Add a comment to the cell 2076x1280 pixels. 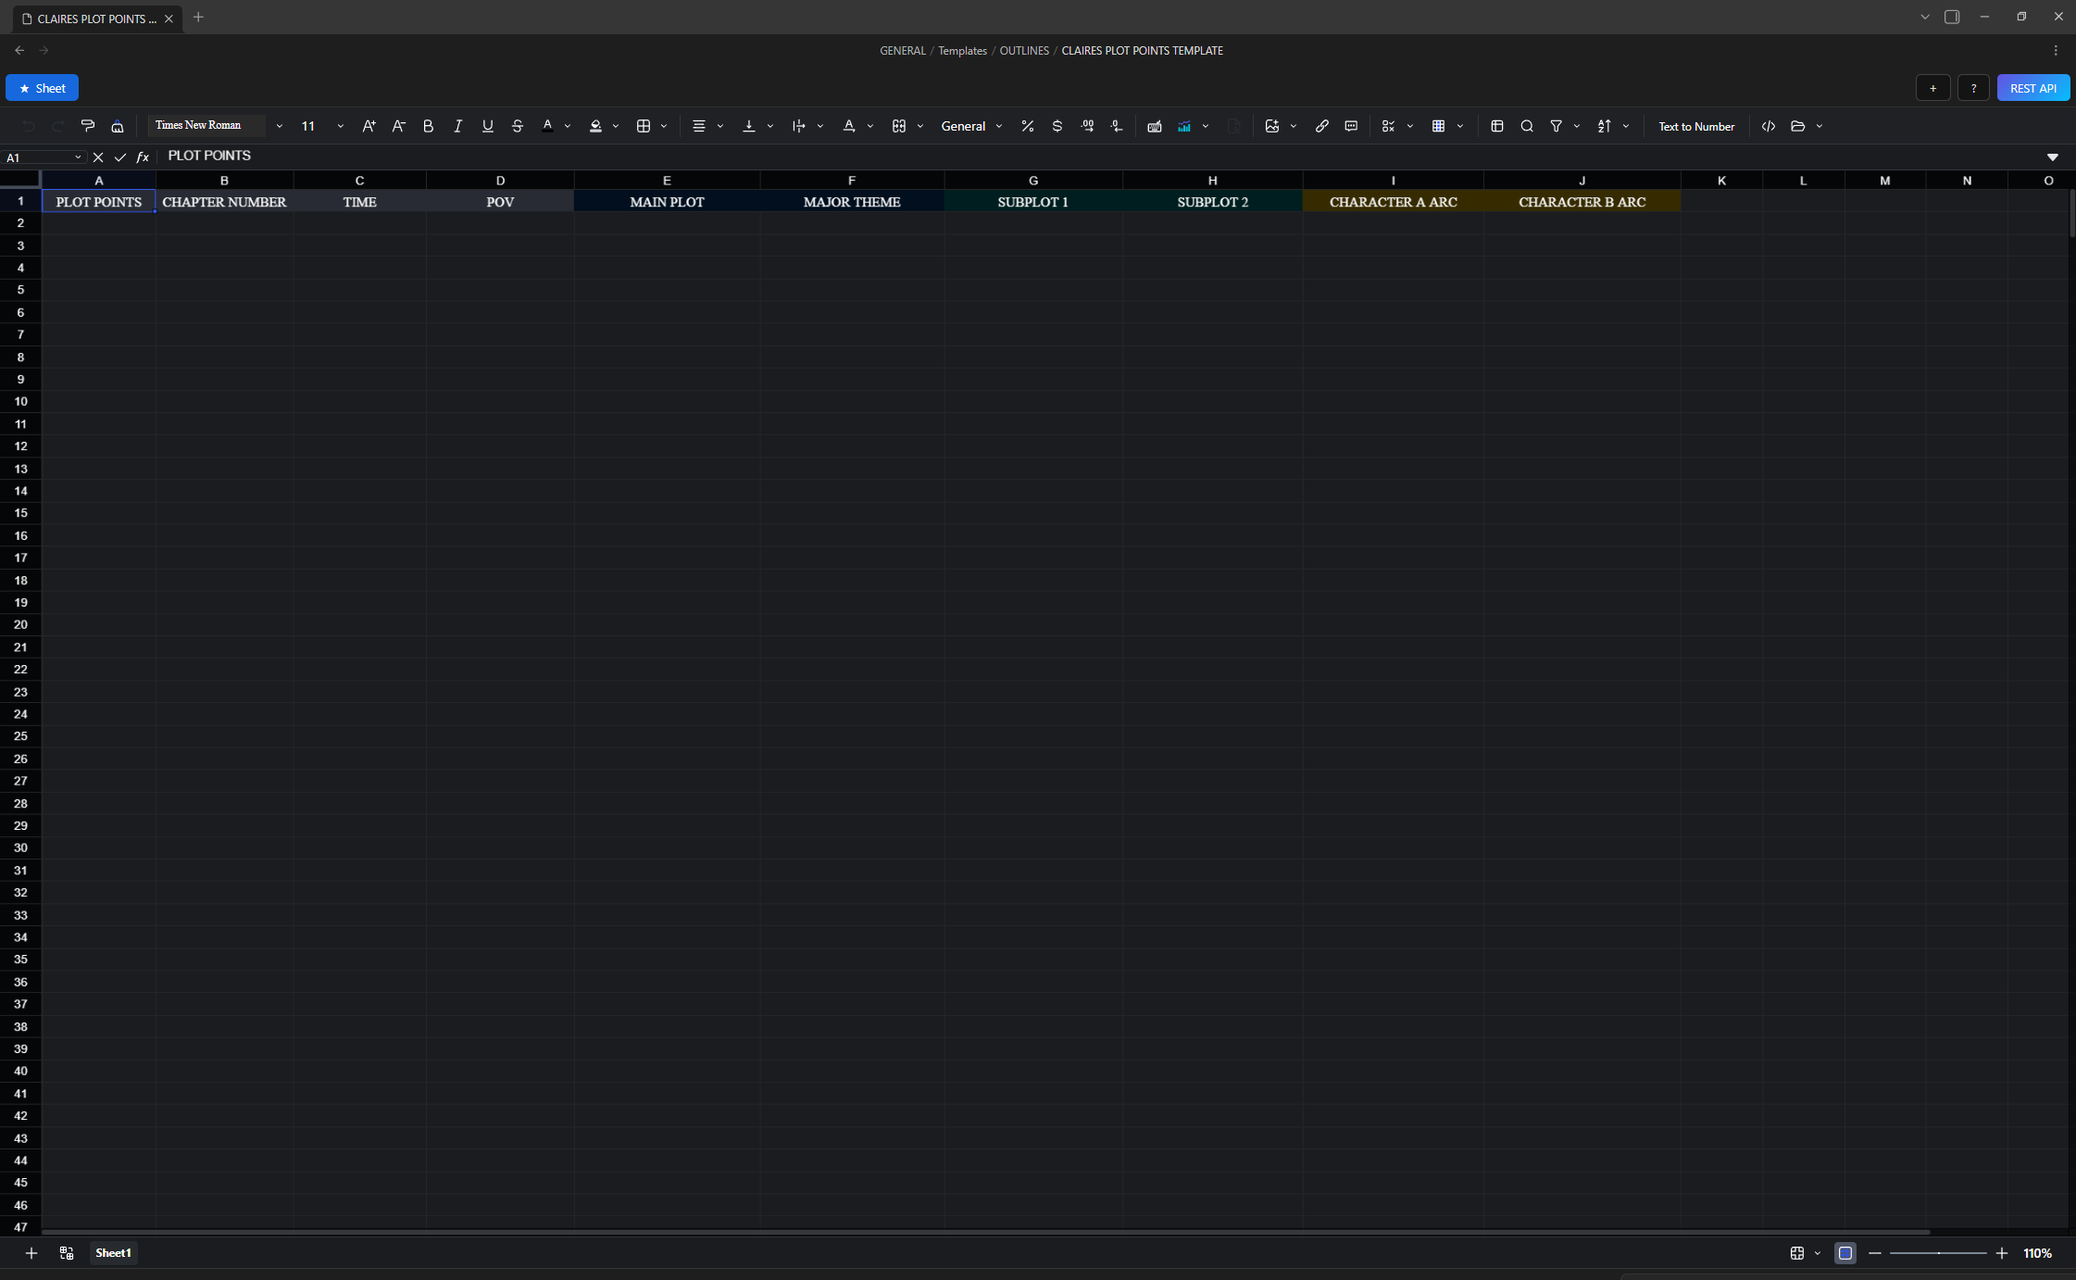[x=1351, y=126]
